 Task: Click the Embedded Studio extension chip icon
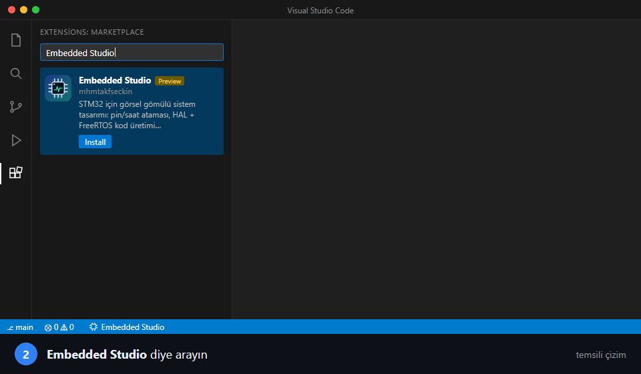58,88
